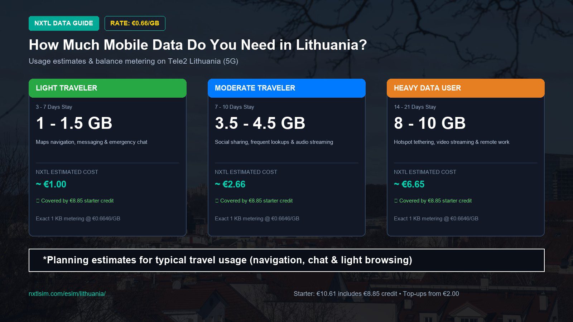The width and height of the screenshot is (573, 322).
Task: Click the '~ €6.65' estimated cost
Action: coord(409,184)
